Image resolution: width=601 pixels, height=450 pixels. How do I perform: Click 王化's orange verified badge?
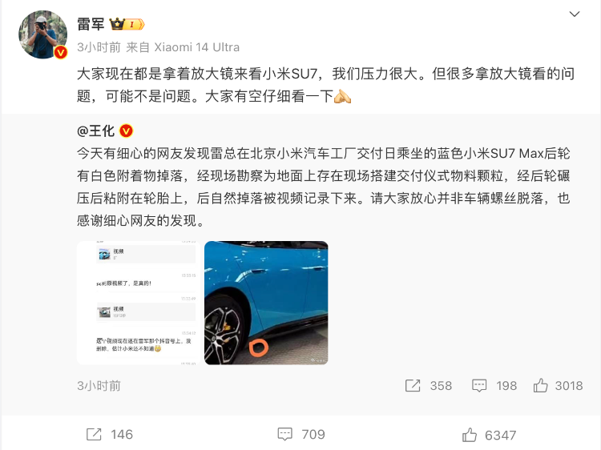126,131
